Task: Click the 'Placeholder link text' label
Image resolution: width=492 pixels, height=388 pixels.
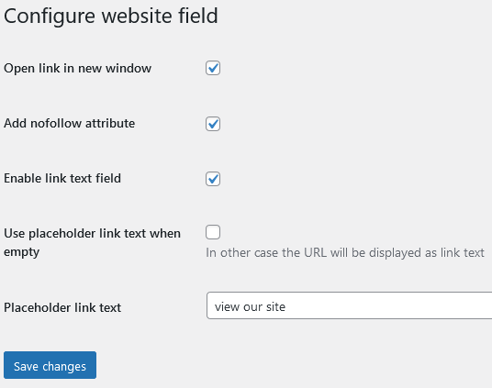Action: (x=62, y=307)
